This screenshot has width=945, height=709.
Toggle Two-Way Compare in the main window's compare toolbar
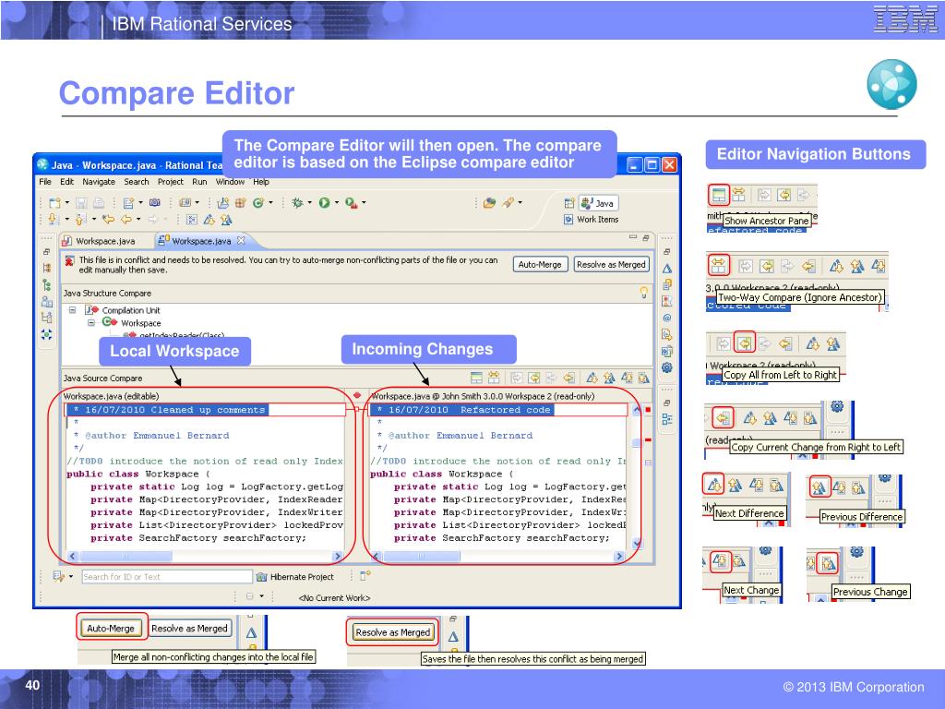(494, 378)
